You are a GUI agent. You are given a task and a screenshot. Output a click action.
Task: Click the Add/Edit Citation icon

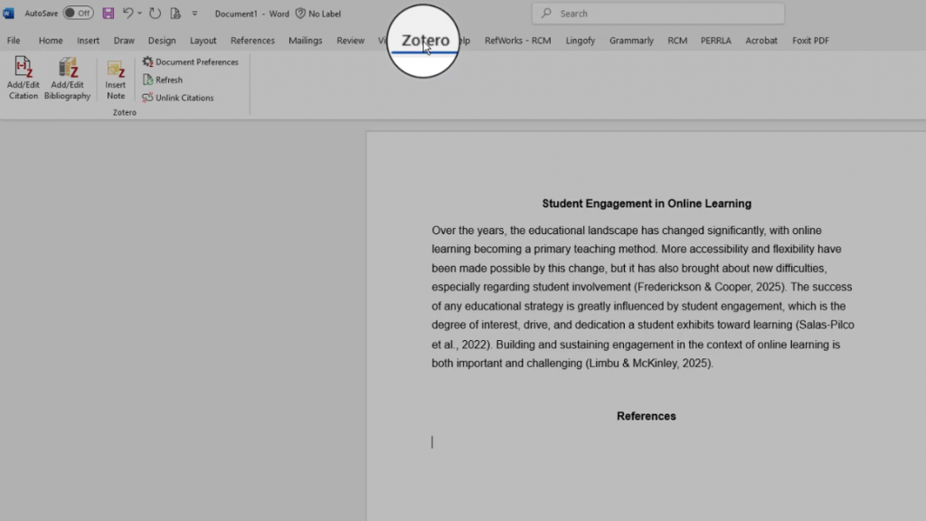pos(24,69)
